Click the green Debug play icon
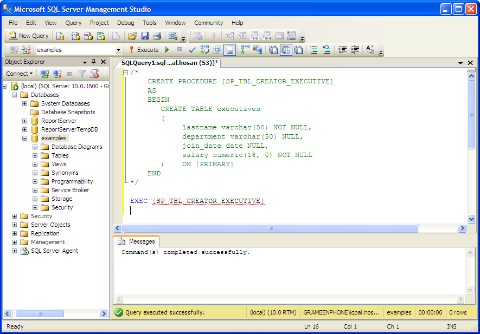The height and width of the screenshot is (334, 480). [x=167, y=49]
